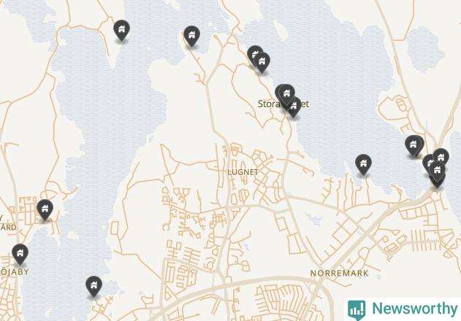Click the ÖJABY place label

click(x=15, y=272)
